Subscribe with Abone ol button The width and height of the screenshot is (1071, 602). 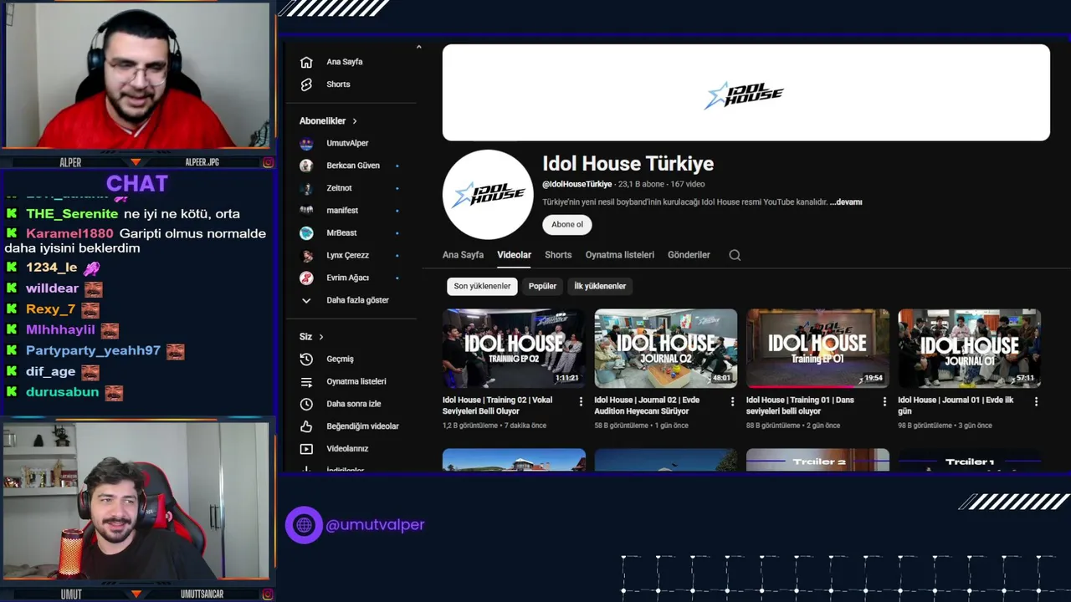pos(567,224)
